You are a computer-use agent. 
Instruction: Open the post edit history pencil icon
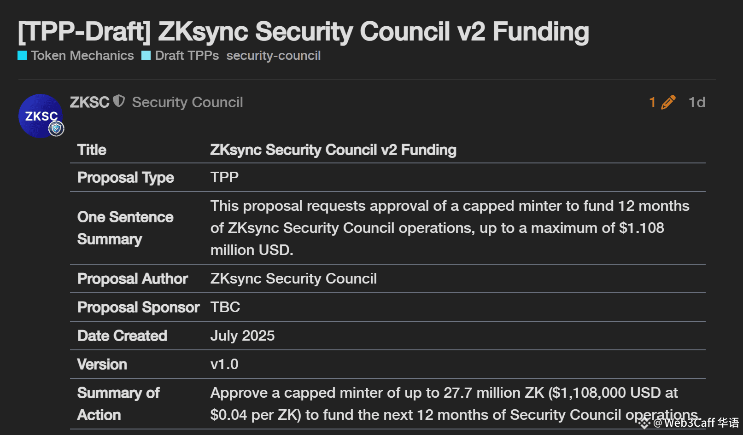tap(668, 102)
